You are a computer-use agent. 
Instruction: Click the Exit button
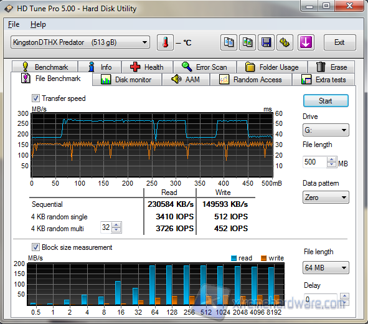(x=339, y=42)
